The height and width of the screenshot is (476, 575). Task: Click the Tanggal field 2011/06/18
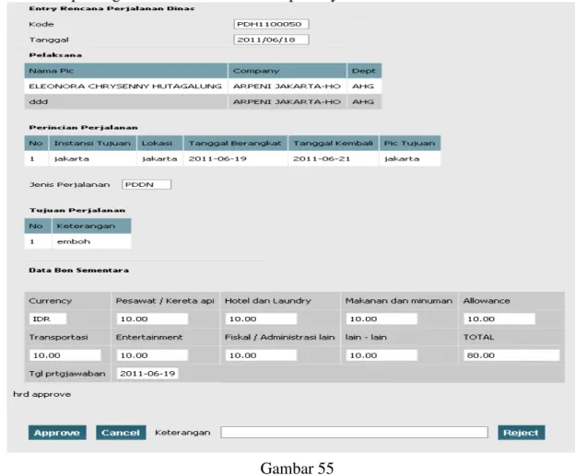[x=271, y=40]
